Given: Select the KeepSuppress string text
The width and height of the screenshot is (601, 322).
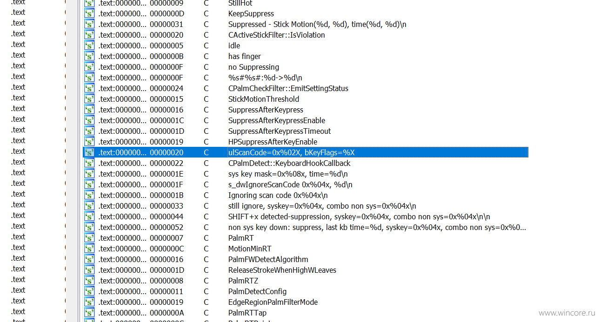Looking at the screenshot, I should point(251,13).
